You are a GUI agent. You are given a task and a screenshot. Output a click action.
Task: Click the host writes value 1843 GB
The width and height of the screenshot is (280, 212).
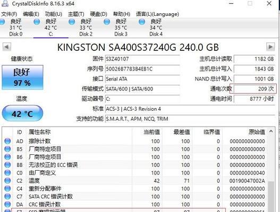[254, 69]
